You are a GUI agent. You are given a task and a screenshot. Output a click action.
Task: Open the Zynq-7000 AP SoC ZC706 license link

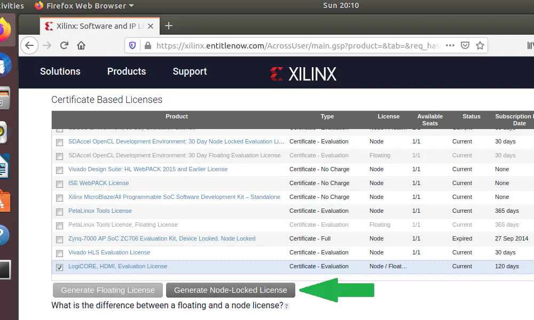(161, 238)
